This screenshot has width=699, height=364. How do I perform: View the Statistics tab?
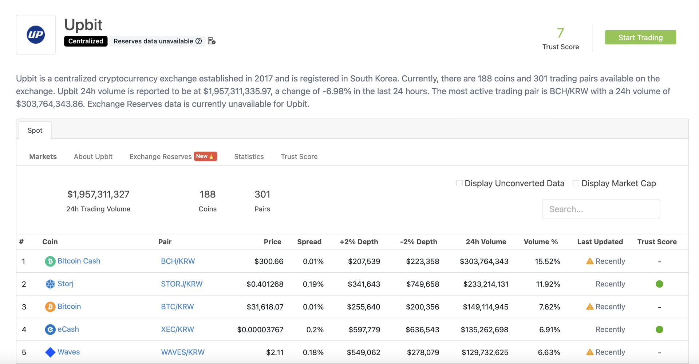pos(249,156)
